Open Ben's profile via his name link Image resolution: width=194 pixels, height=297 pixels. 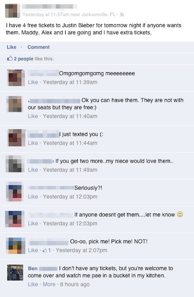tap(33, 269)
